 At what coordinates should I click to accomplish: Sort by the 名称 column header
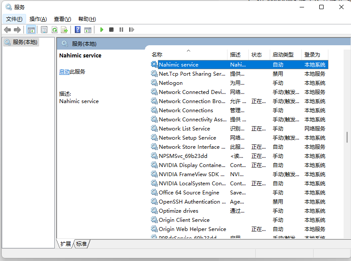coord(189,54)
